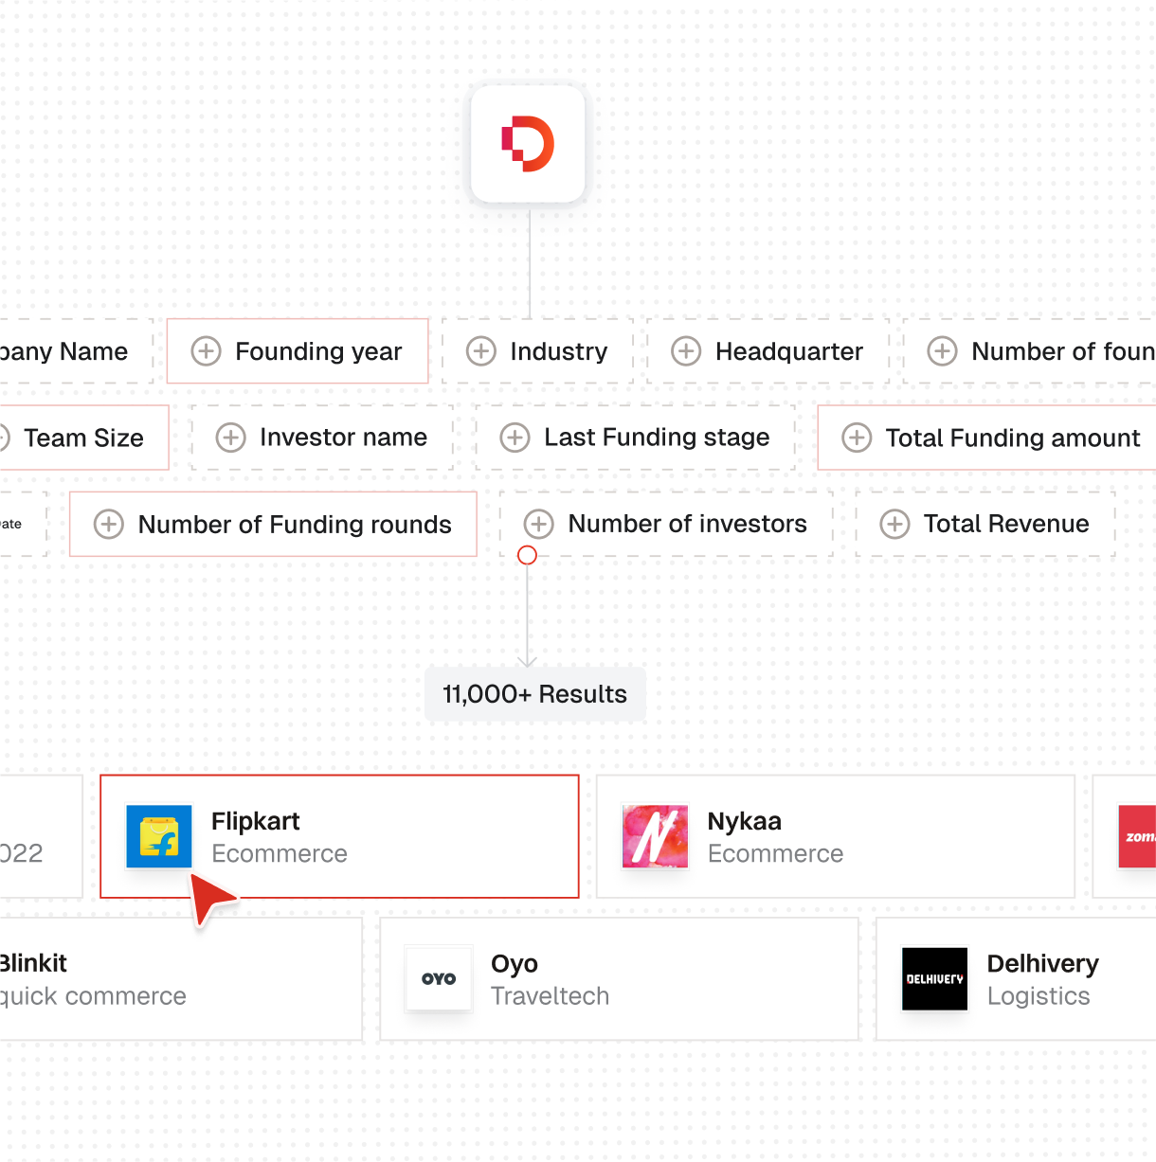Image resolution: width=1156 pixels, height=1162 pixels.
Task: Click the Delhivery logo icon
Action: tap(934, 979)
